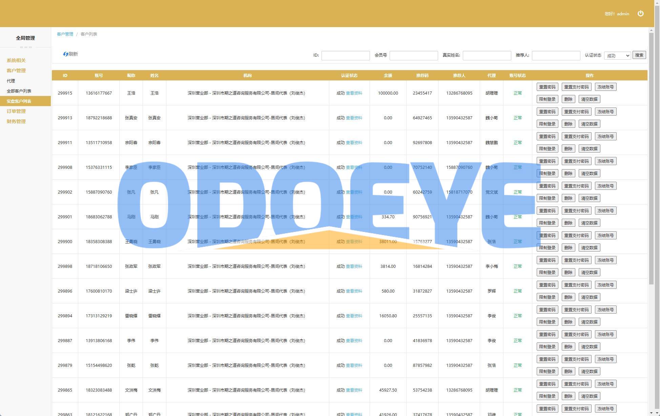Image resolution: width=660 pixels, height=416 pixels.
Task: Click 正常 status in row 299898
Action: tap(517, 266)
